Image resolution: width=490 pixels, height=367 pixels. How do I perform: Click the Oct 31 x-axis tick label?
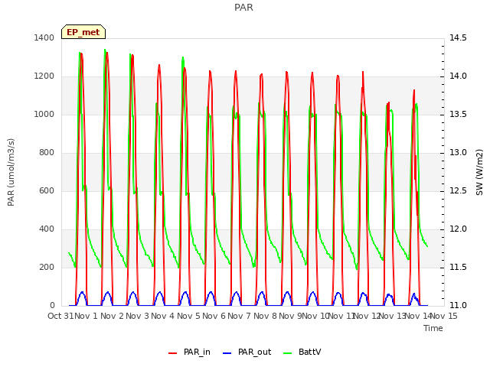coord(60,316)
